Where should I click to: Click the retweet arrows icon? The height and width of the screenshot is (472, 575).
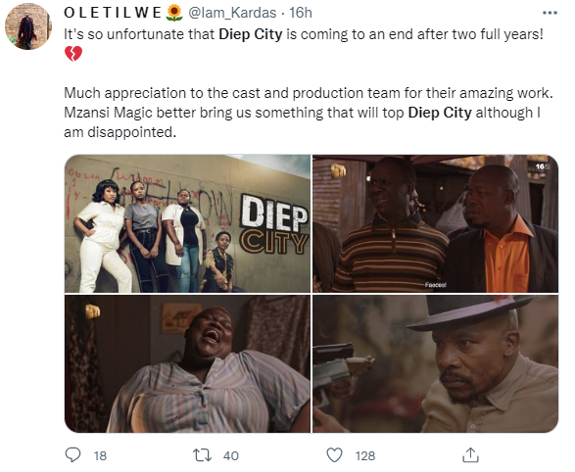pos(202,455)
